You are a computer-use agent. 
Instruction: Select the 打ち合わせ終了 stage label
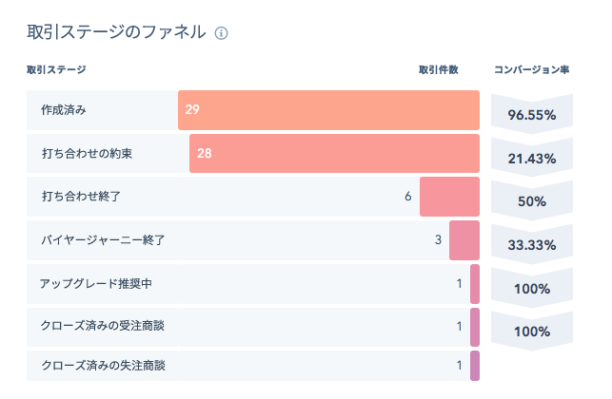tap(81, 197)
